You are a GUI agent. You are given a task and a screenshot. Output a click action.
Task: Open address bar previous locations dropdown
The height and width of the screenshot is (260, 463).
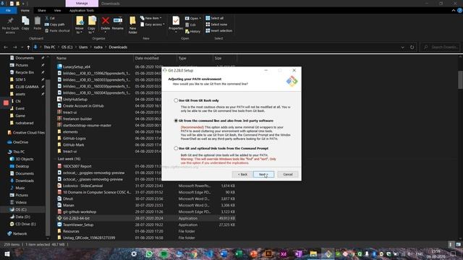click(402, 47)
